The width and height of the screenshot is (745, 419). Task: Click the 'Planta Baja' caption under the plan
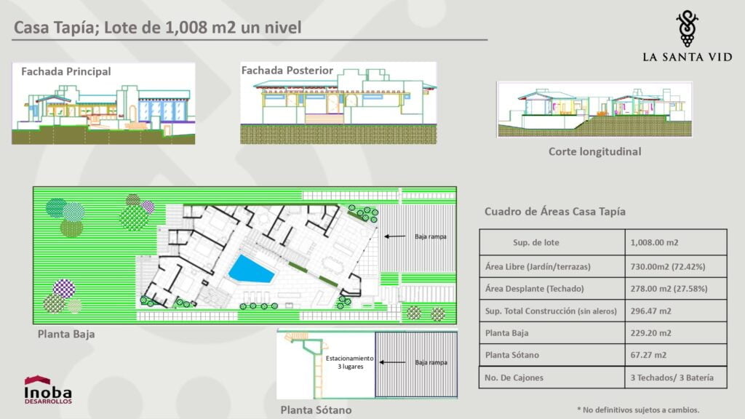(x=66, y=334)
